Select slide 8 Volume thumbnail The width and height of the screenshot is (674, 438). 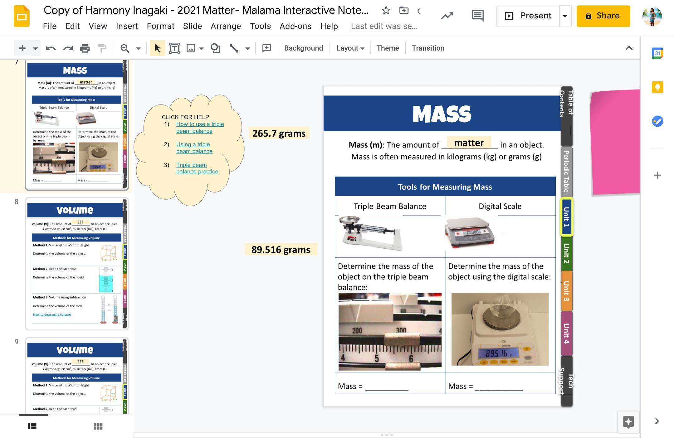click(x=77, y=264)
